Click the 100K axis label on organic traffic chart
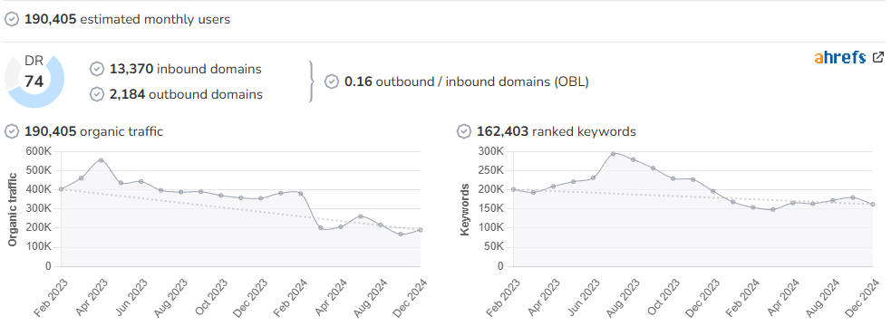The height and width of the screenshot is (326, 891). 39,247
